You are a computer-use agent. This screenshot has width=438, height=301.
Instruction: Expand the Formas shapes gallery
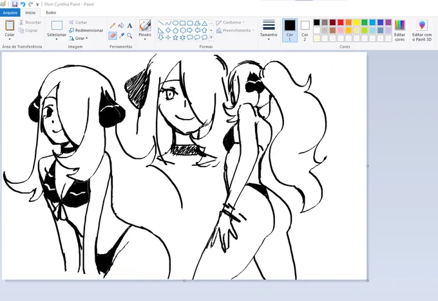[211, 37]
